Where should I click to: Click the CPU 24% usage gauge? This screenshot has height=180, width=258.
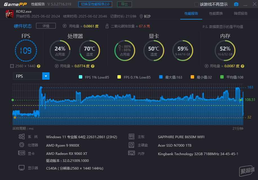tap(60, 51)
